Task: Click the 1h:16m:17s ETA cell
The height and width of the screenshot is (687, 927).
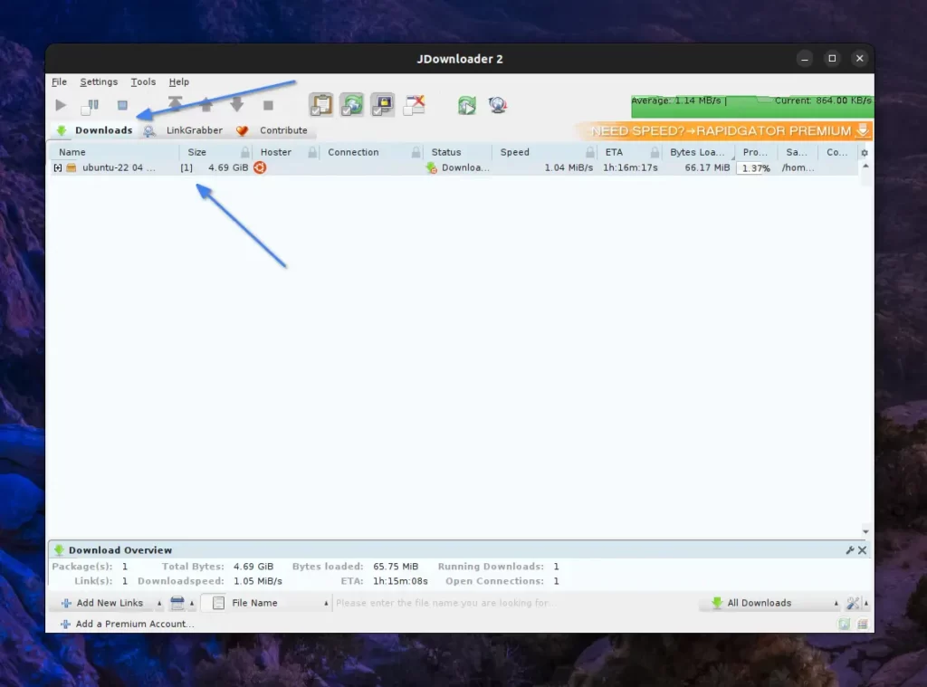Action: click(x=630, y=168)
